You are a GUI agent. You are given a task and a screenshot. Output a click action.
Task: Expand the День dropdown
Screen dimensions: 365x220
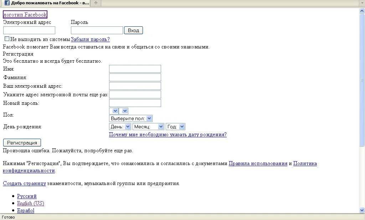120,127
